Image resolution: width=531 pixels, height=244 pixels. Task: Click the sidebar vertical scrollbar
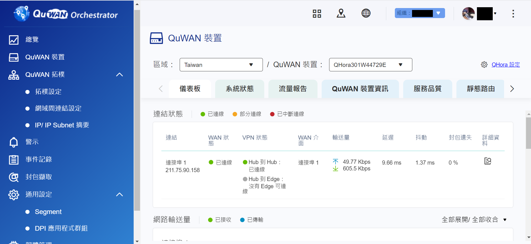tap(137, 111)
